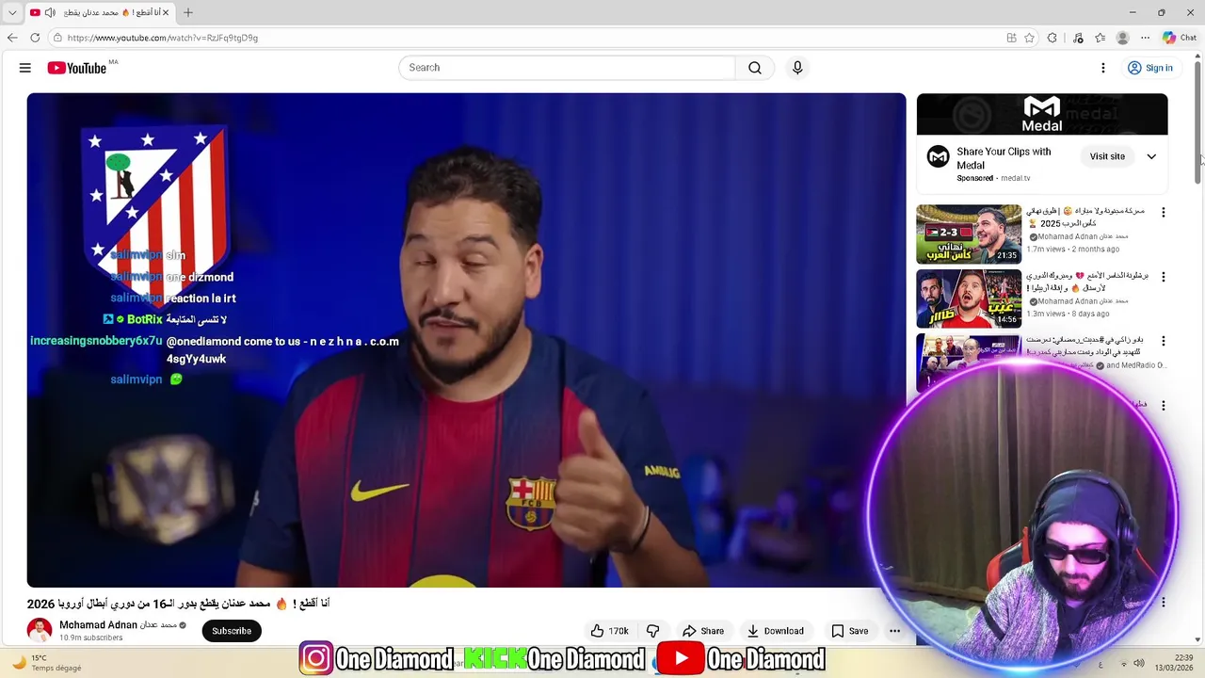Subscribe to Mohamad Adnan channel
1205x678 pixels.
click(232, 631)
